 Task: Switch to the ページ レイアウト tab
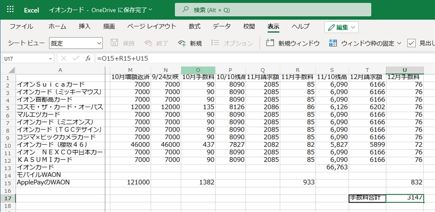click(x=152, y=27)
